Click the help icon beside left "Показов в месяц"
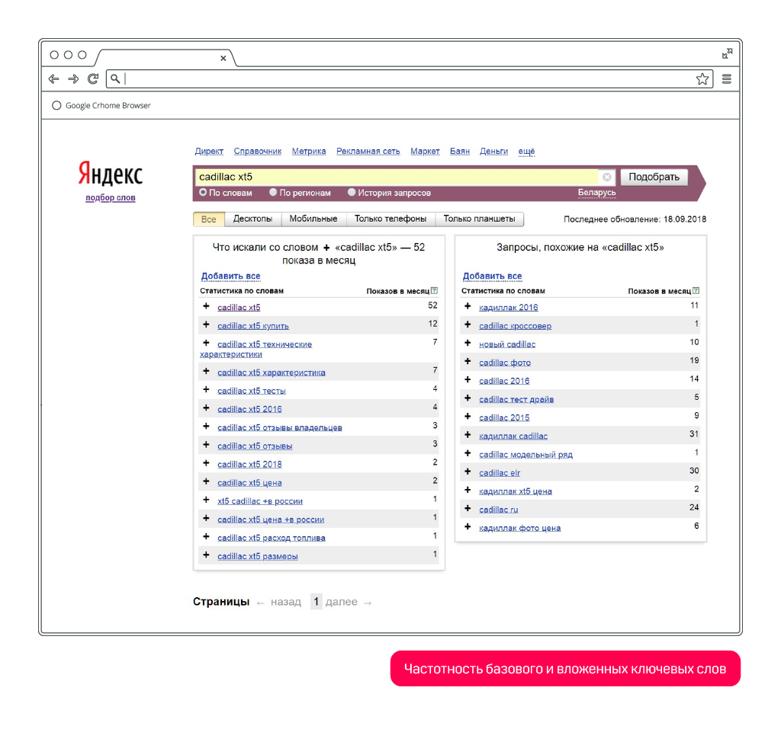Image resolution: width=781 pixels, height=729 pixels. click(x=434, y=291)
